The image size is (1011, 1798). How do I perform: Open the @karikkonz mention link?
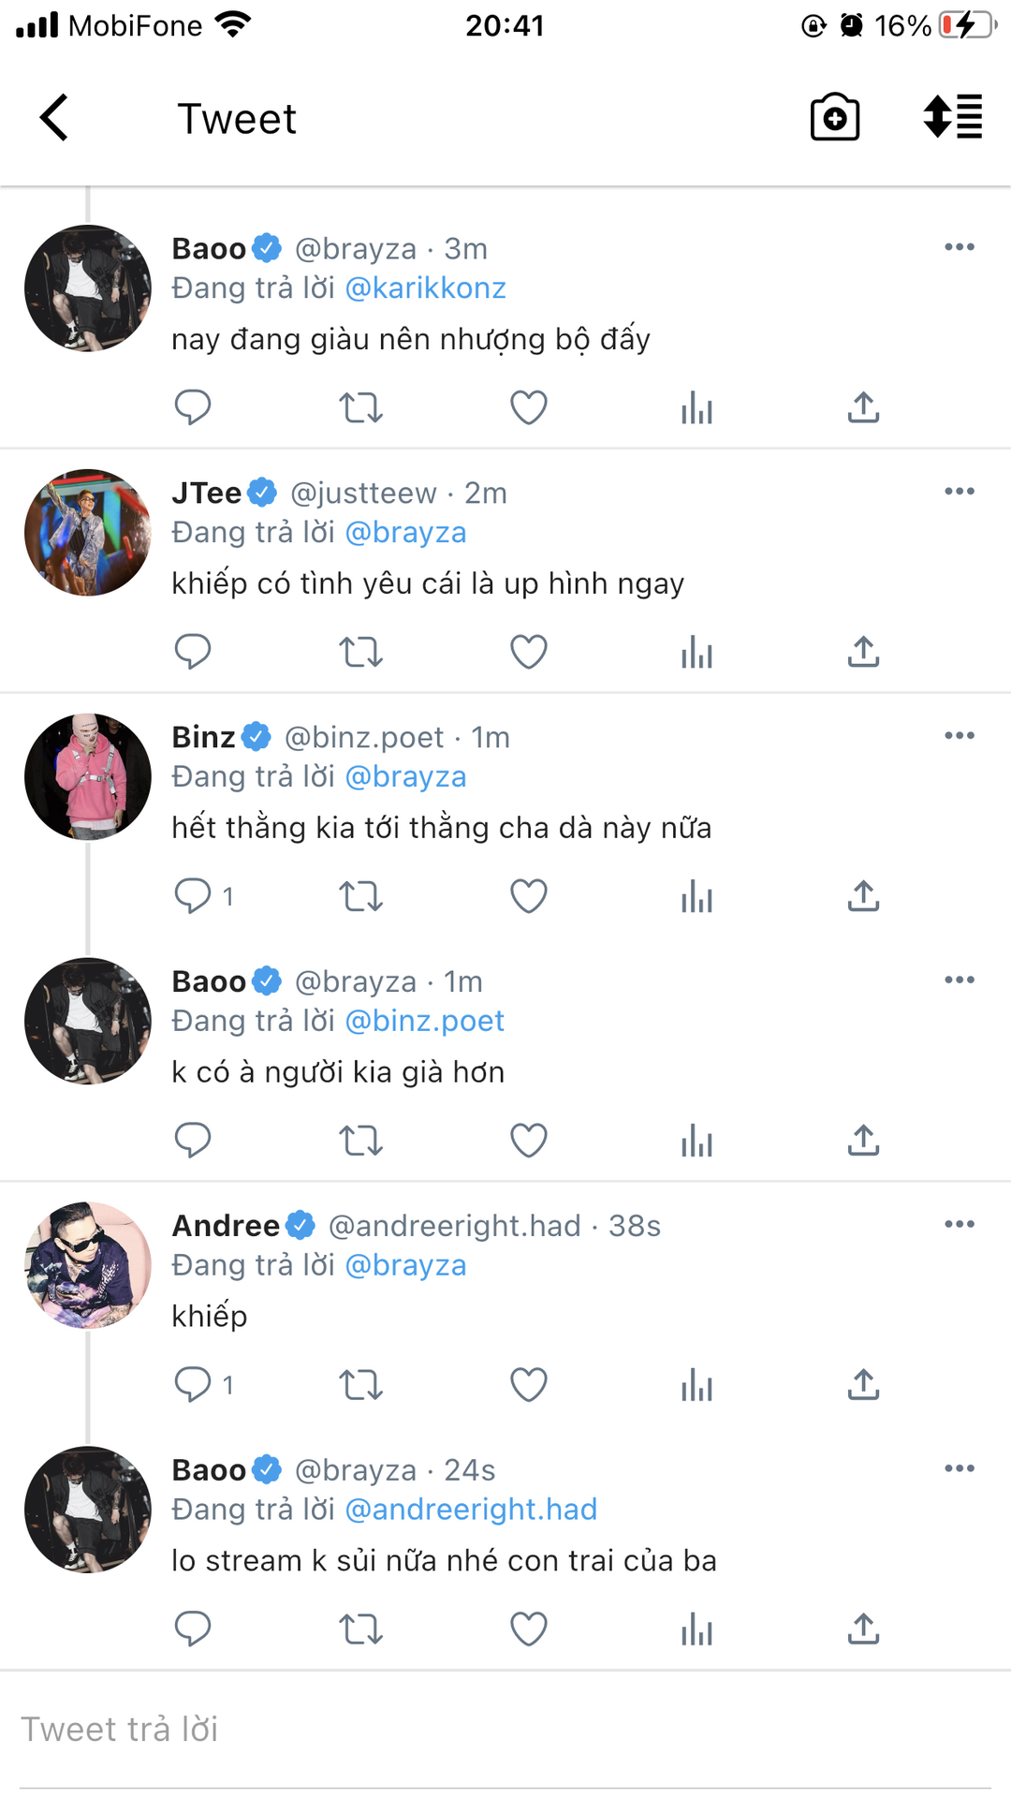pos(426,288)
